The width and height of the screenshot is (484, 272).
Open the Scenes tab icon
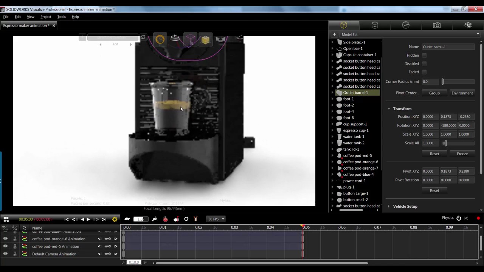click(406, 25)
